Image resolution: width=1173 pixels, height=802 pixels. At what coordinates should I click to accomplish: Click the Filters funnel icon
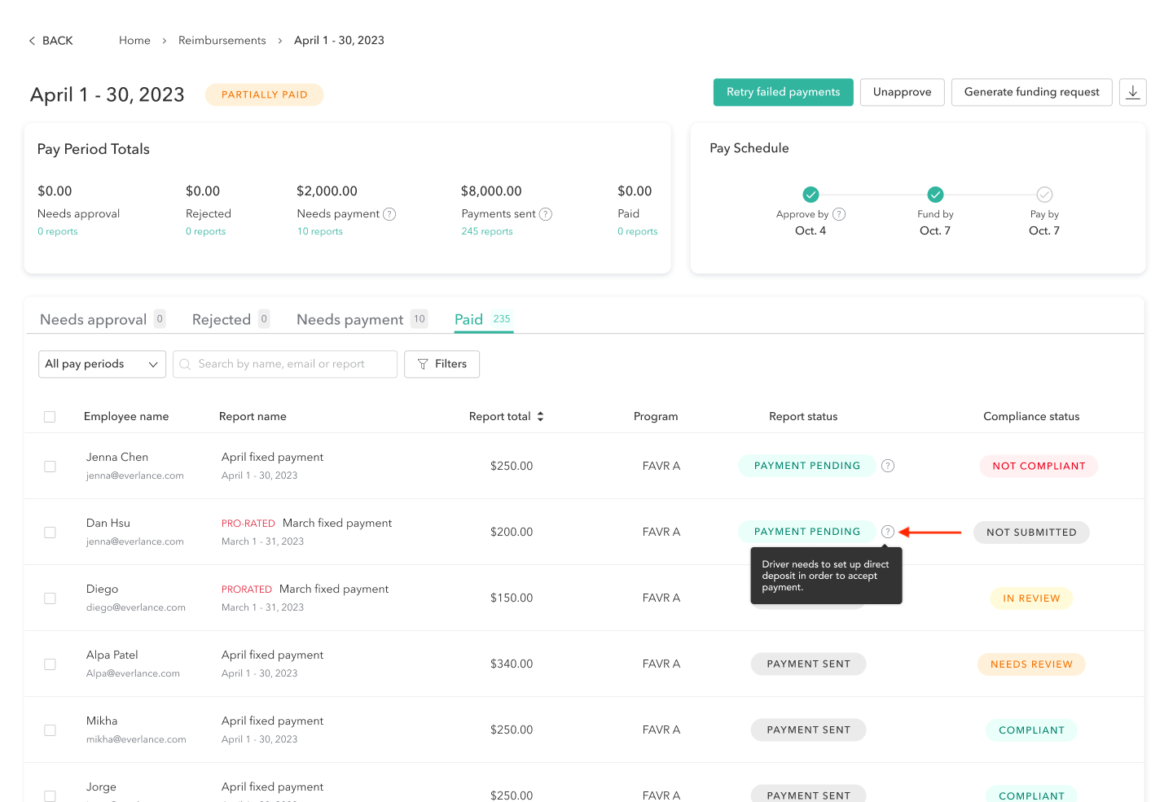coord(422,364)
